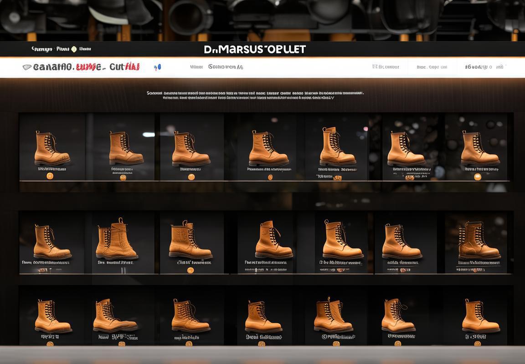Select the fifth boot in the middle row
This screenshot has height=364, width=525.
pyautogui.click(x=343, y=239)
